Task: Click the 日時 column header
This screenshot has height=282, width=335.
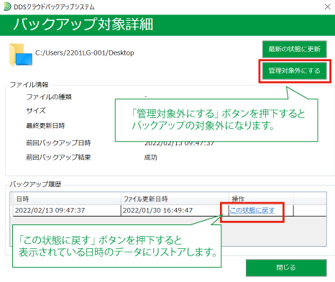Action: [67, 199]
